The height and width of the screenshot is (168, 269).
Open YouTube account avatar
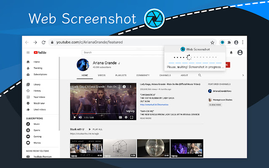(x=240, y=52)
